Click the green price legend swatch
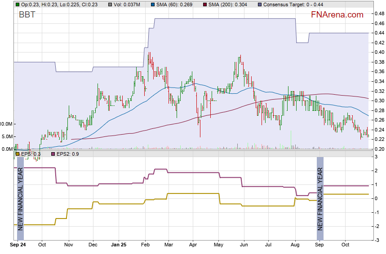The image size is (386, 254). coord(18,4)
